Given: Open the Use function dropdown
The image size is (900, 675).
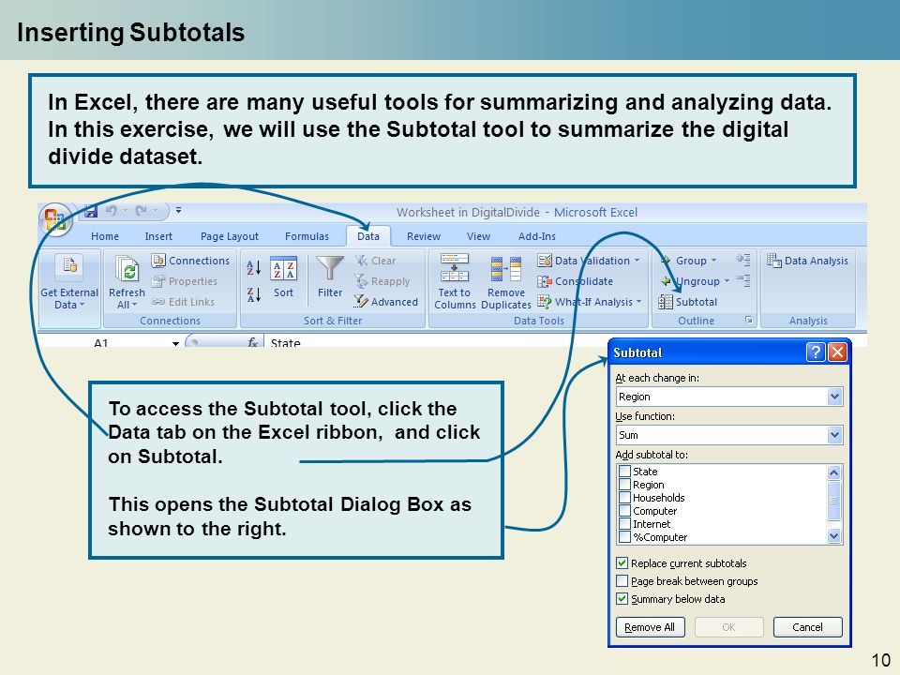Looking at the screenshot, I should [834, 435].
